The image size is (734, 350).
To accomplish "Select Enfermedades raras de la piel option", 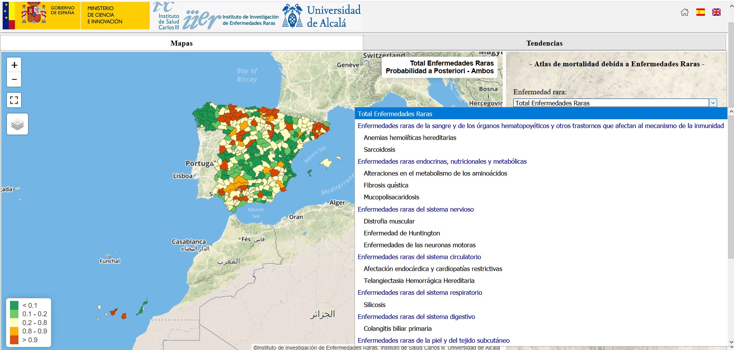I will 541,340.
